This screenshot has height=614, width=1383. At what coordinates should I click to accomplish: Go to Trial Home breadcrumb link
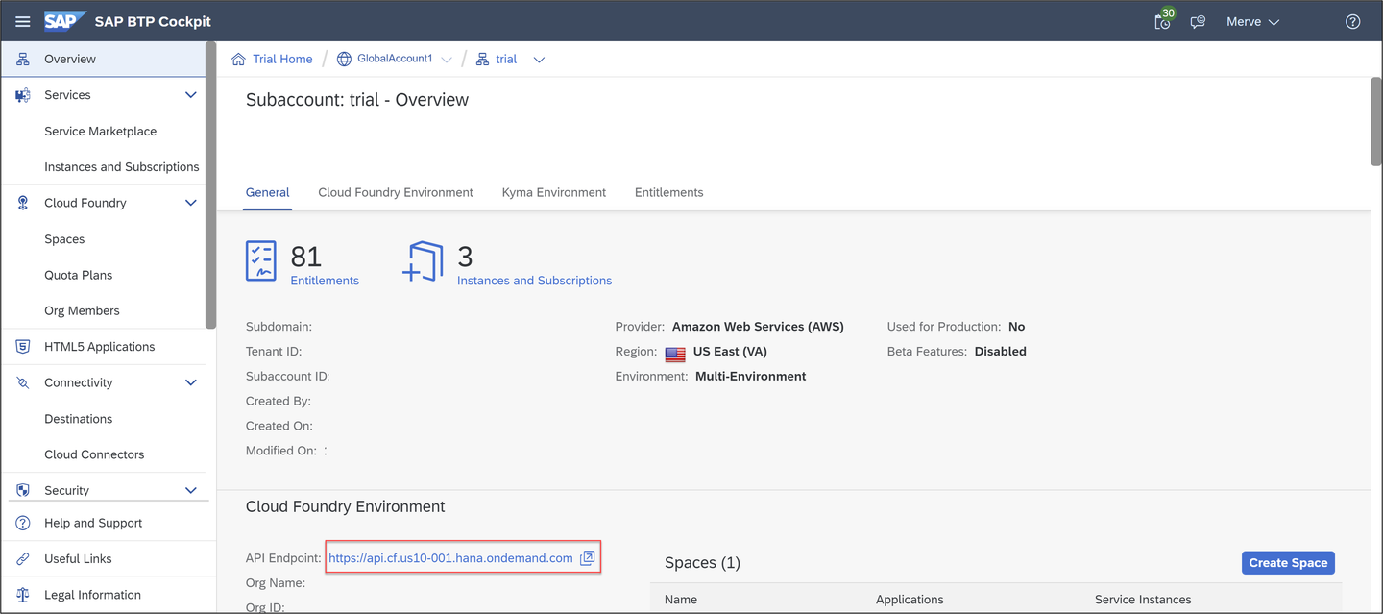[x=282, y=59]
